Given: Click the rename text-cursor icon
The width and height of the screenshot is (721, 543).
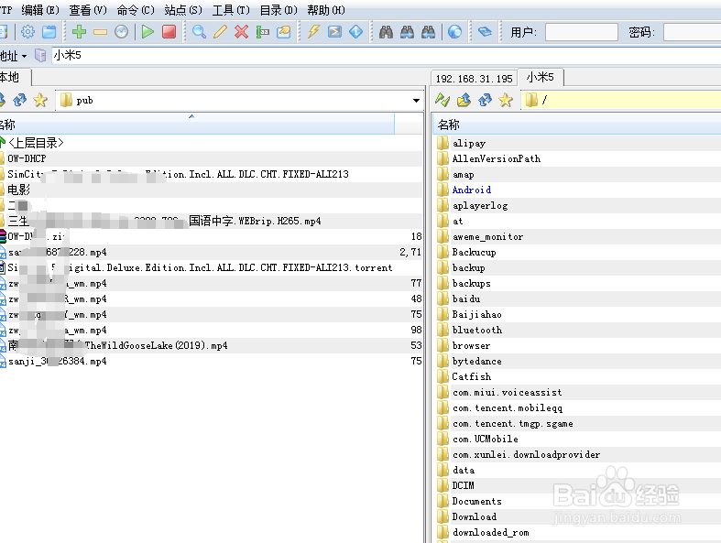Looking at the screenshot, I should [x=263, y=32].
